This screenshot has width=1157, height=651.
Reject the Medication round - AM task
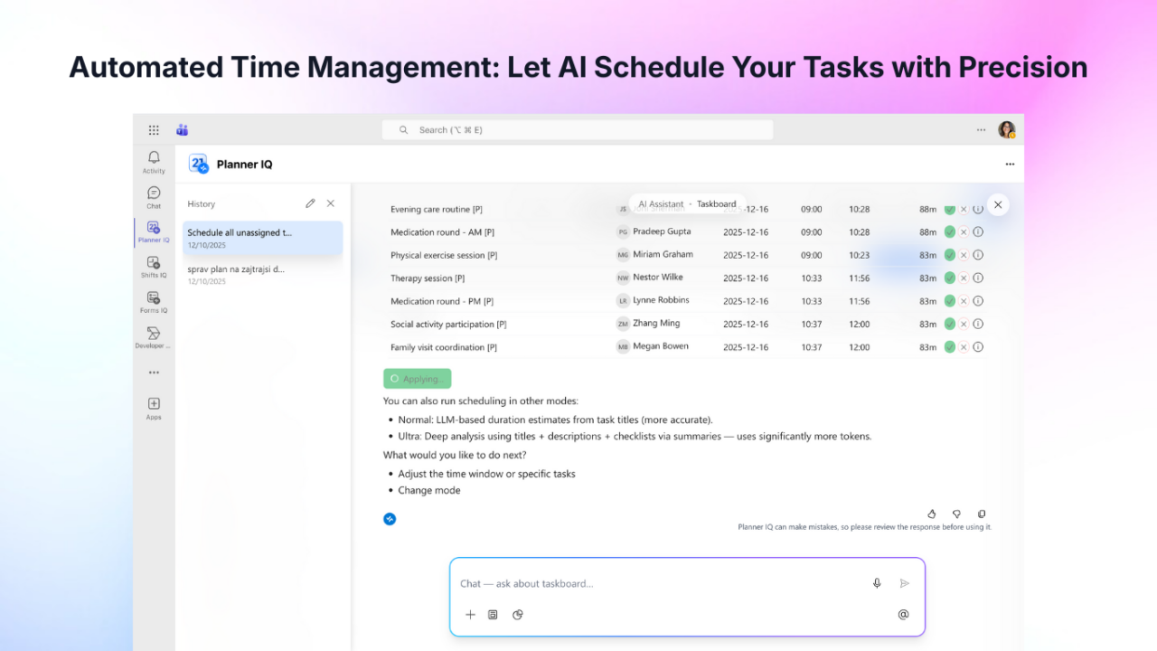(964, 232)
